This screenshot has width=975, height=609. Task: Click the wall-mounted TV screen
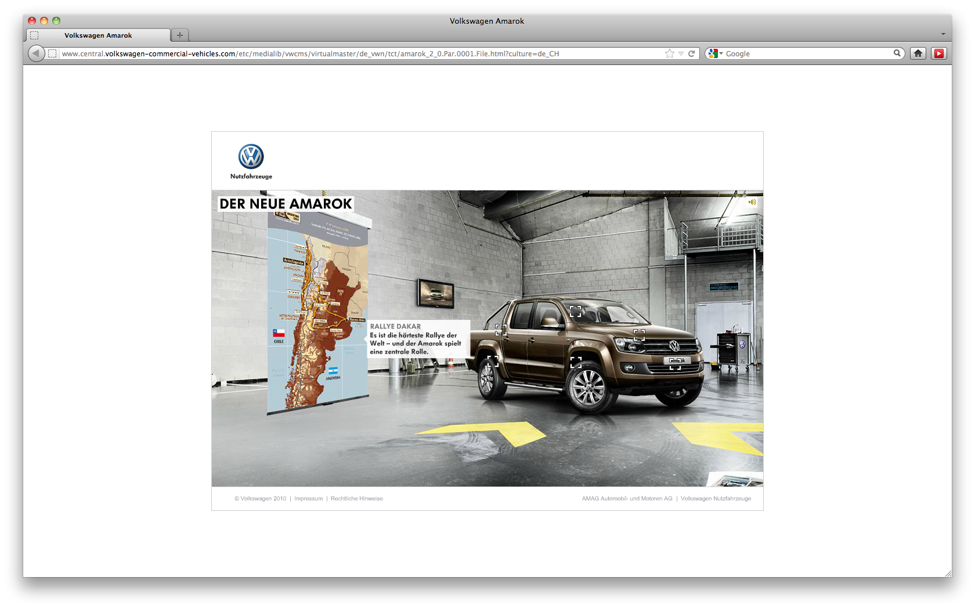point(435,293)
